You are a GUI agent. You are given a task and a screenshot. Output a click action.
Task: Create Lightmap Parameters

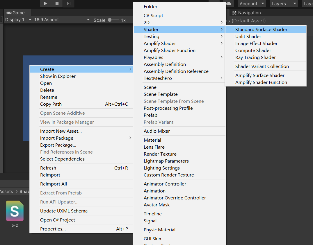pyautogui.click(x=180, y=161)
